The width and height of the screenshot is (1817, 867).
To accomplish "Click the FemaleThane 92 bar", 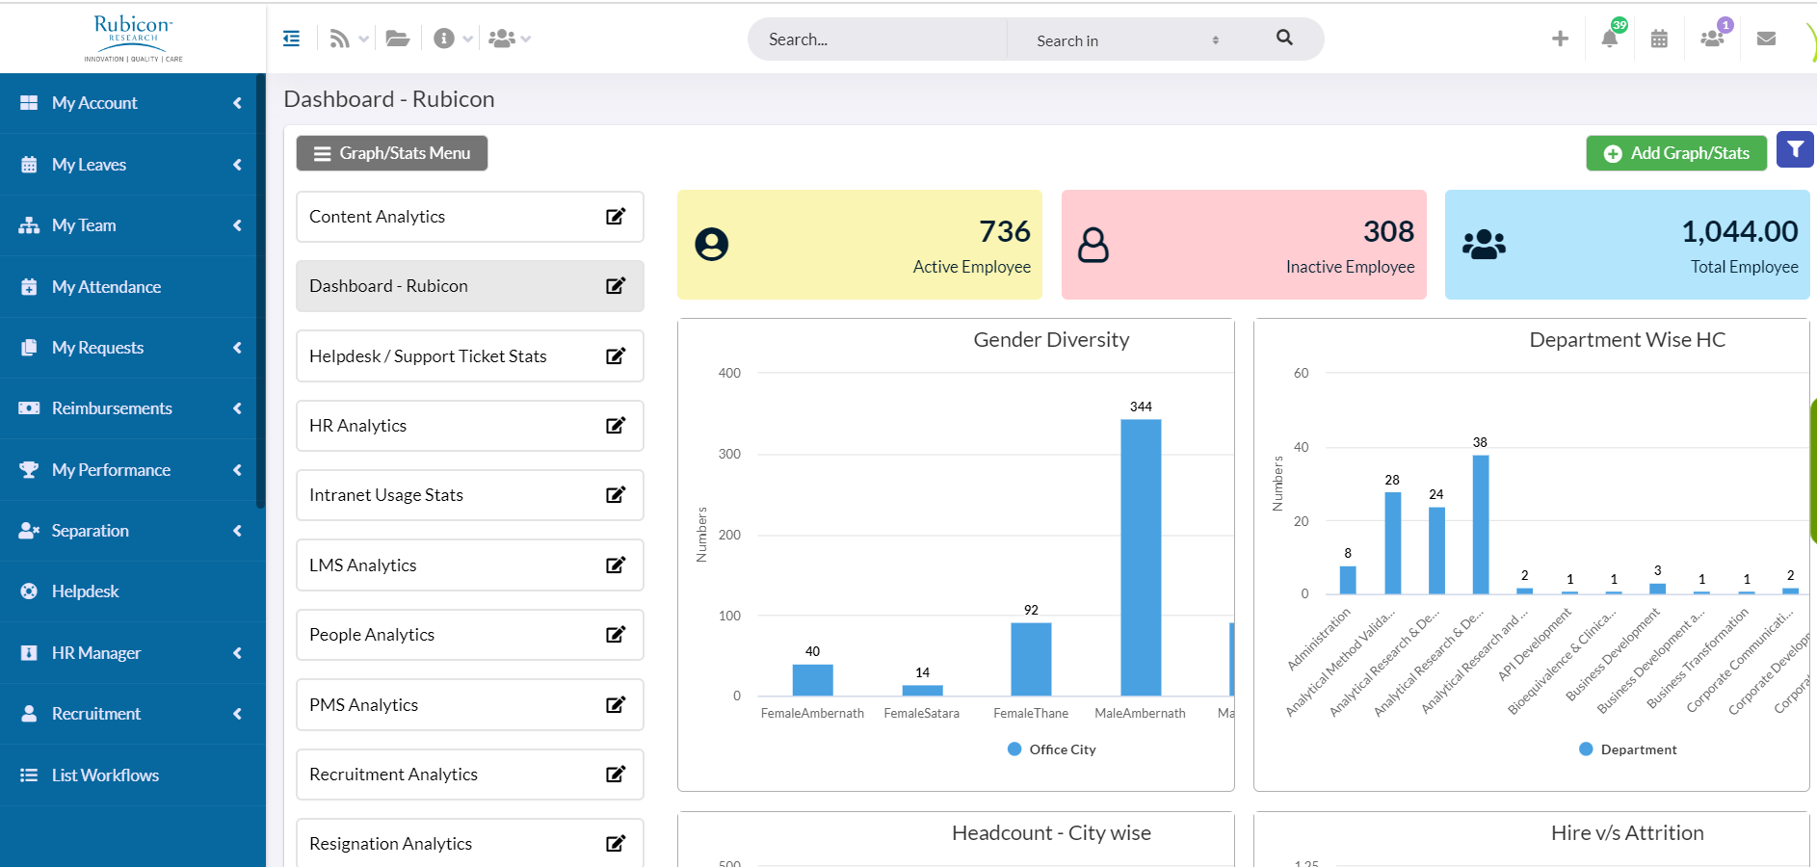I will point(1031,659).
